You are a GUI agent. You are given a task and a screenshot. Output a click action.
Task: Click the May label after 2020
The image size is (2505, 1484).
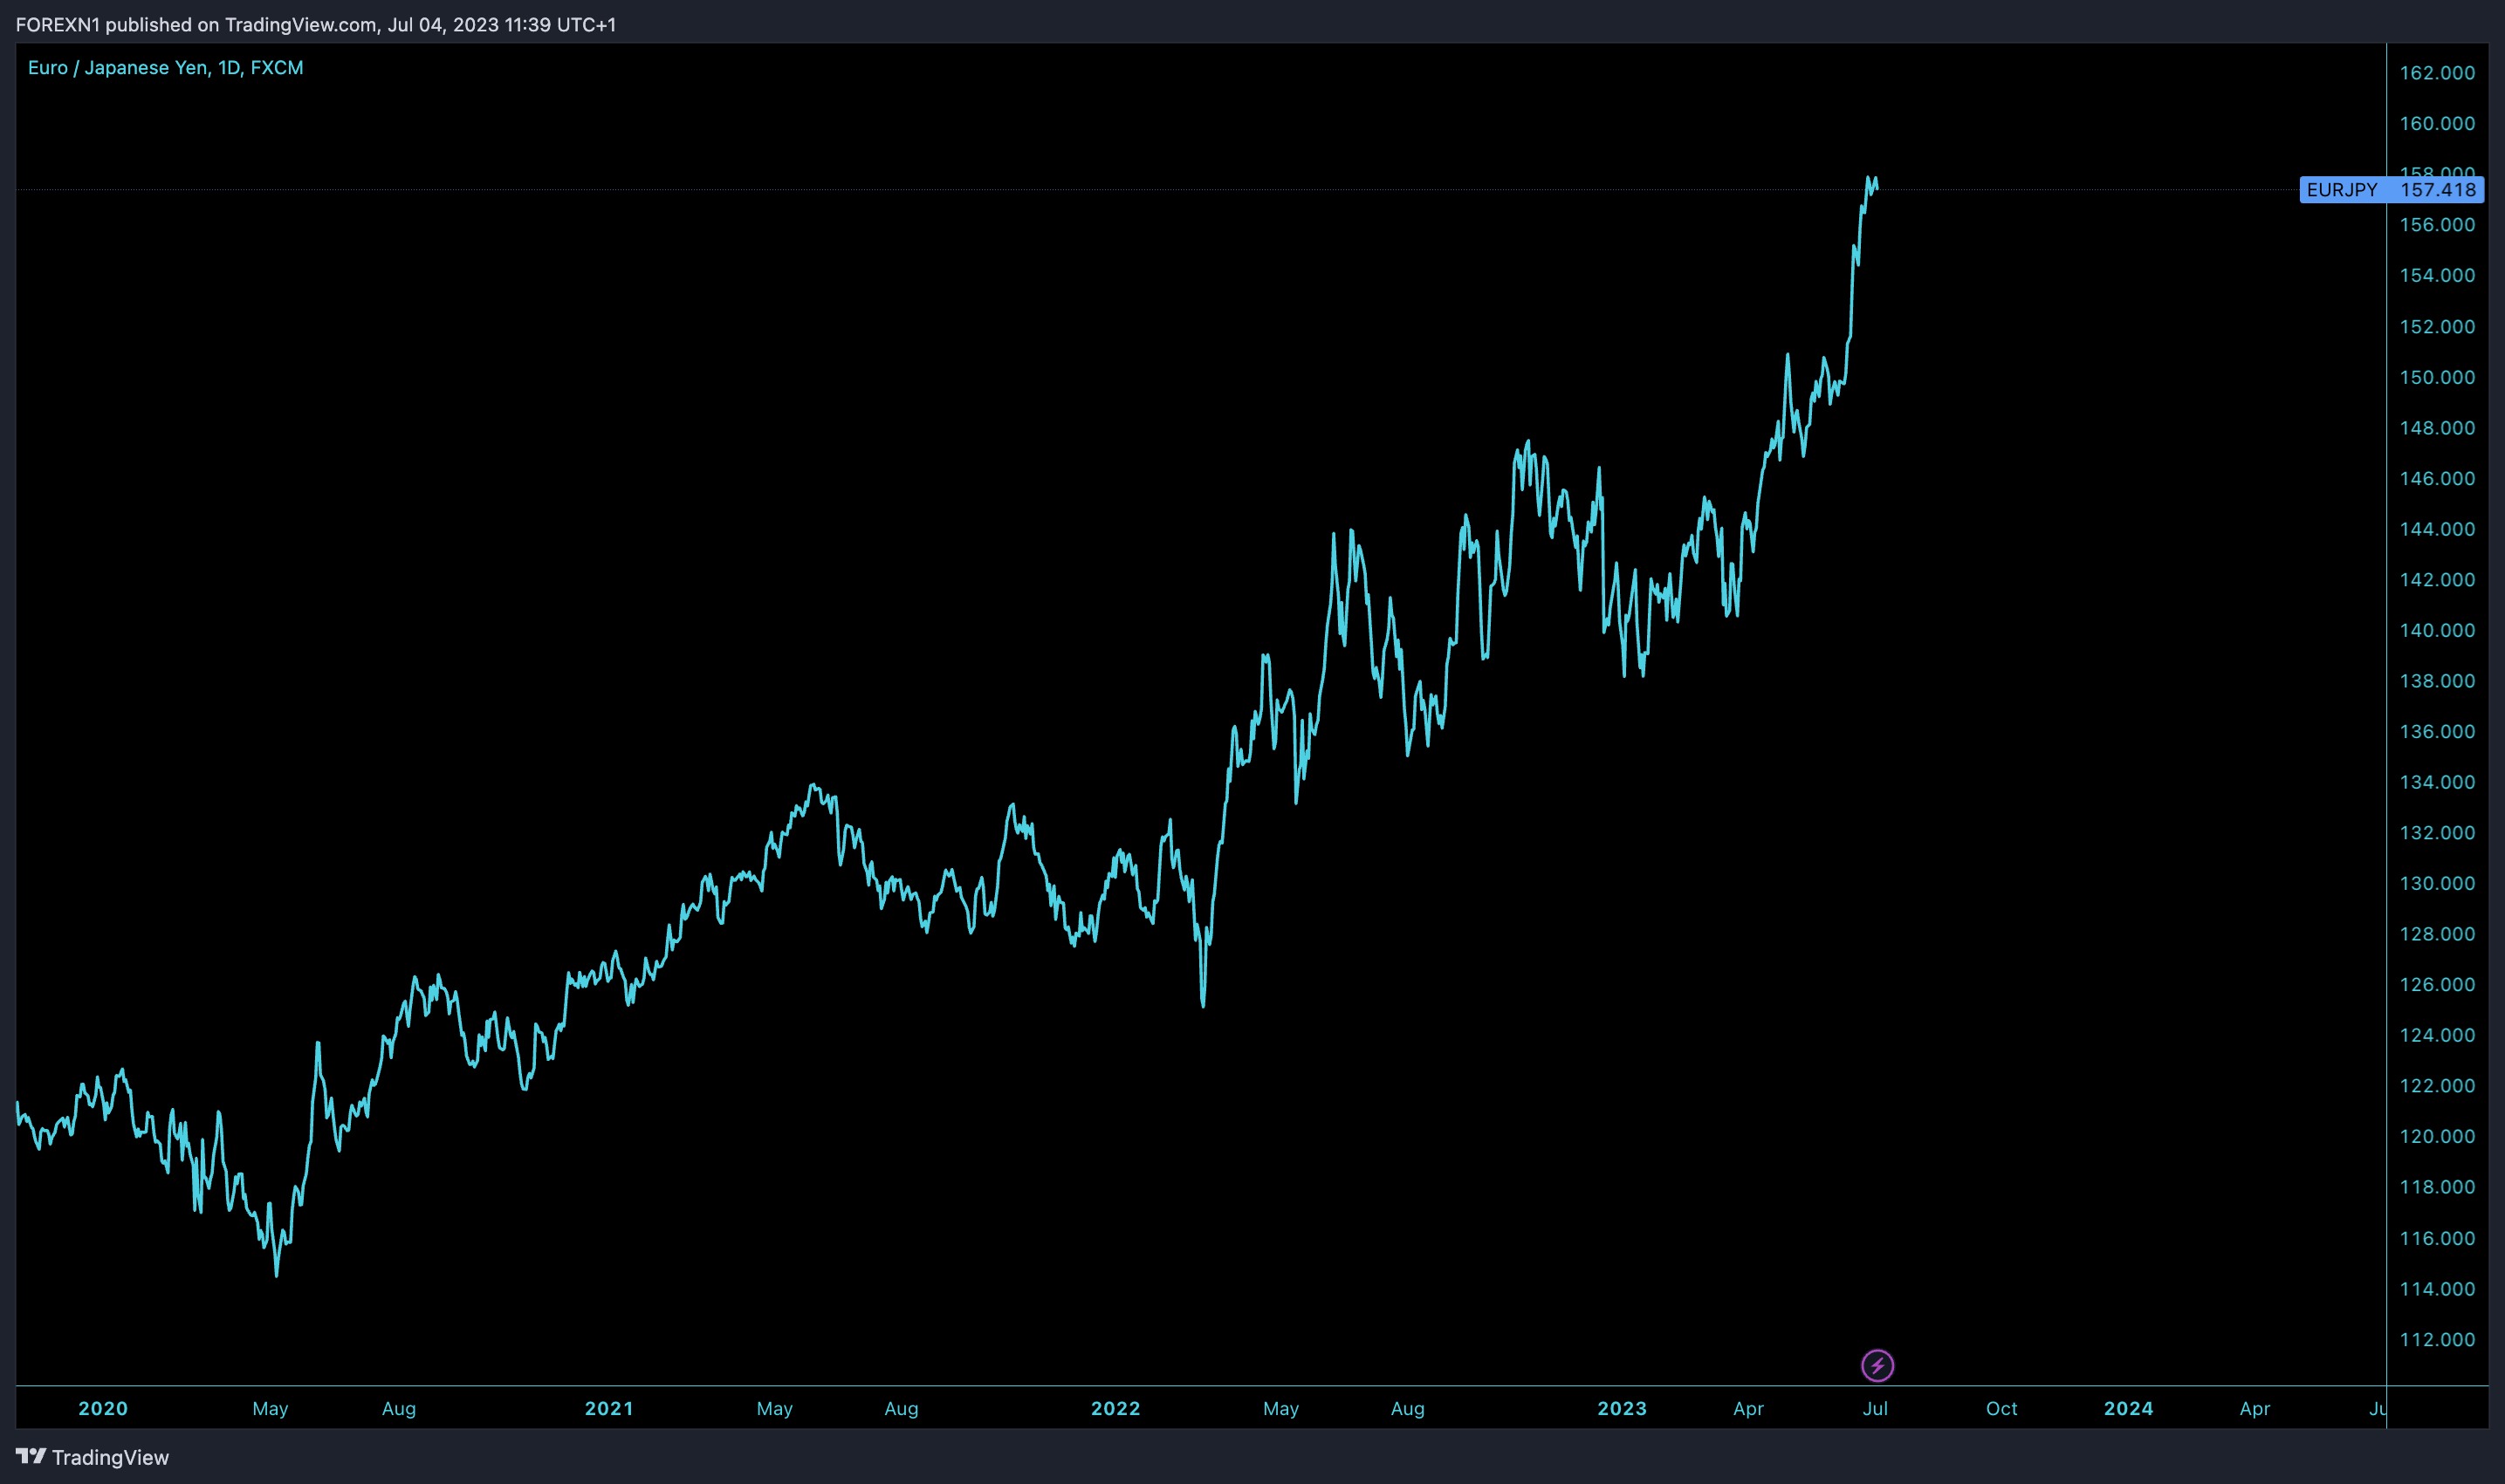270,1409
